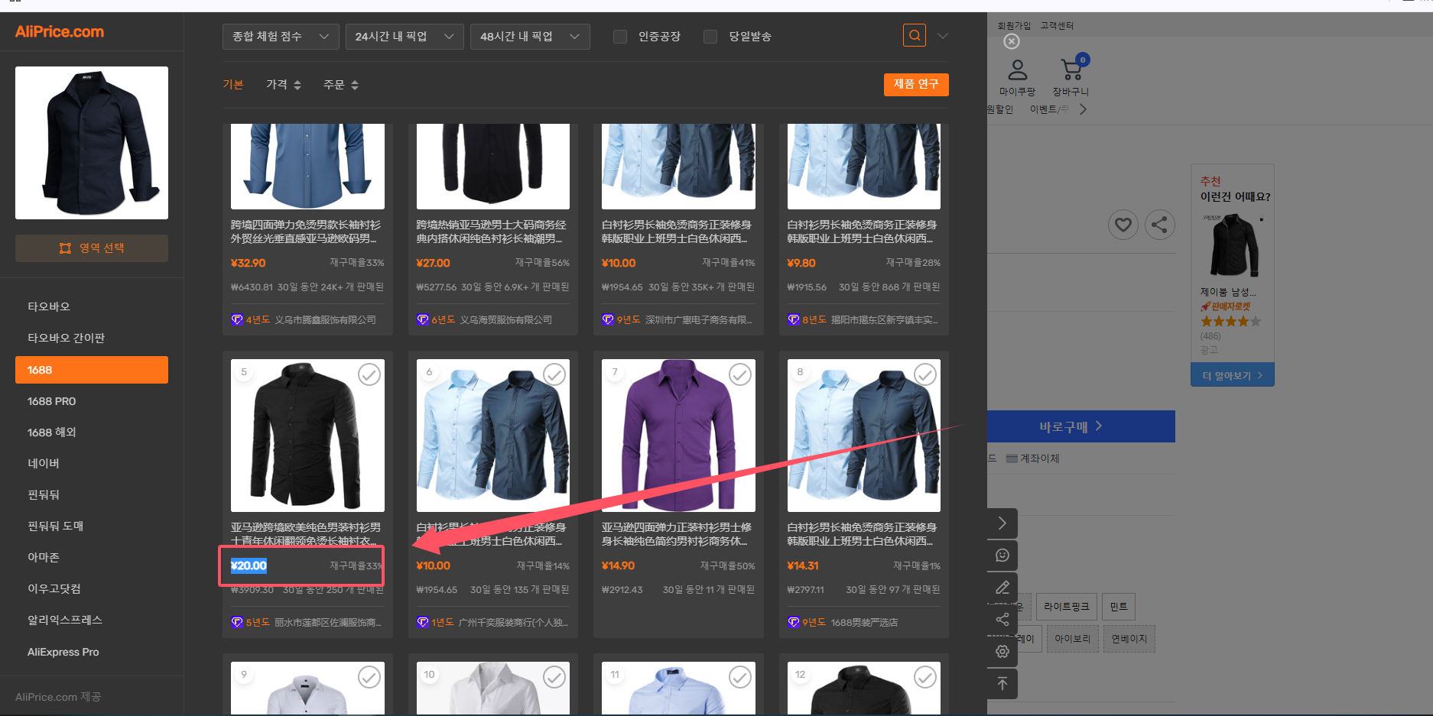1433x716 pixels.
Task: Sort results by 가격
Action: (x=284, y=84)
